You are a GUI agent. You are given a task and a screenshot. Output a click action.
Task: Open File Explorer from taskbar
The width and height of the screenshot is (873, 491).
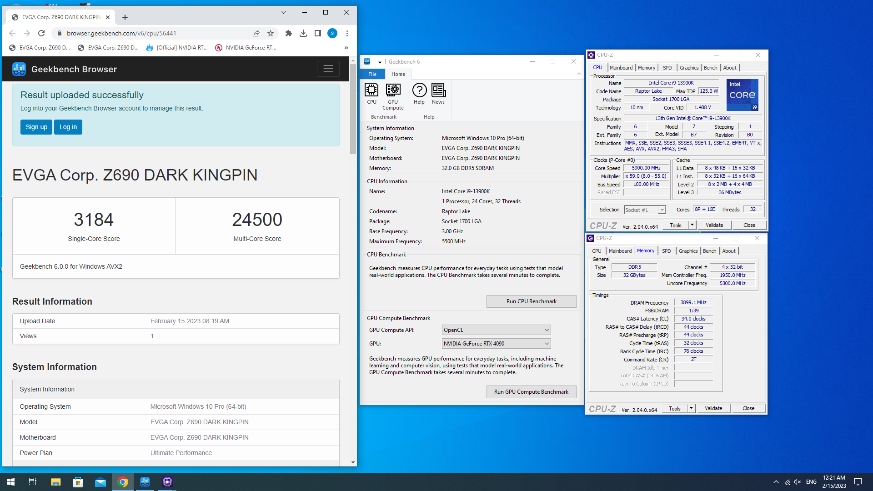click(x=55, y=482)
